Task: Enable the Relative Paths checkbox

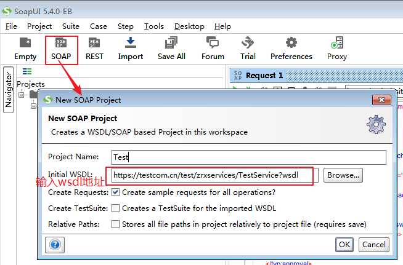Action: 115,224
